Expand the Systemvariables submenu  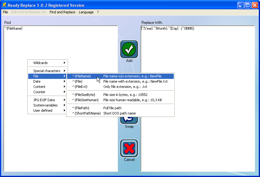(x=48, y=105)
